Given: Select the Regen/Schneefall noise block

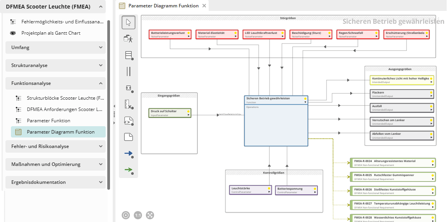Looking at the screenshot, I should (x=358, y=34).
